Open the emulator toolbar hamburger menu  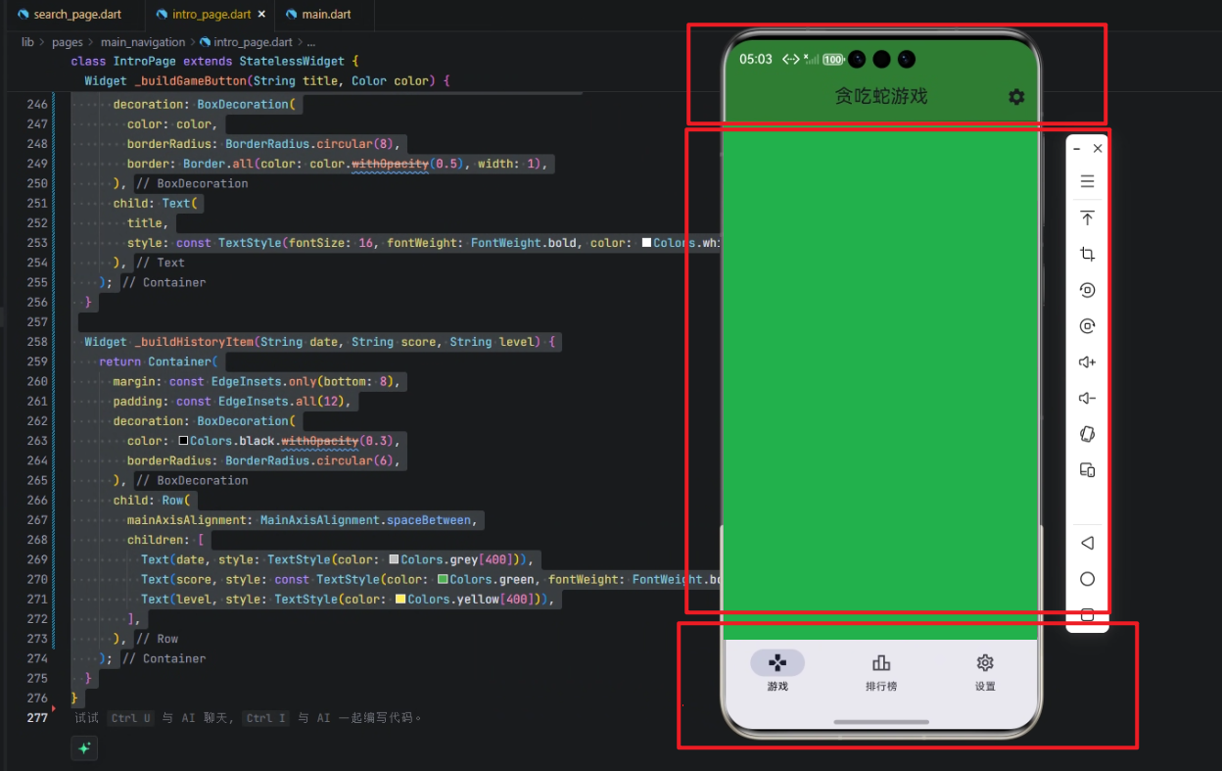point(1087,182)
